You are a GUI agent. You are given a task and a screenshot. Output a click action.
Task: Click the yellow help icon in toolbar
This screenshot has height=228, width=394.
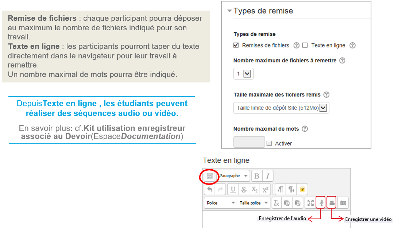point(302,190)
